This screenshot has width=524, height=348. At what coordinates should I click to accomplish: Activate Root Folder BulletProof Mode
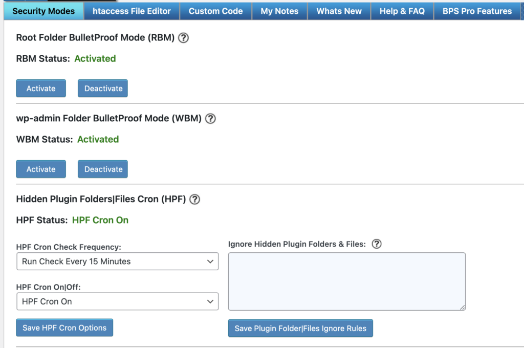41,88
